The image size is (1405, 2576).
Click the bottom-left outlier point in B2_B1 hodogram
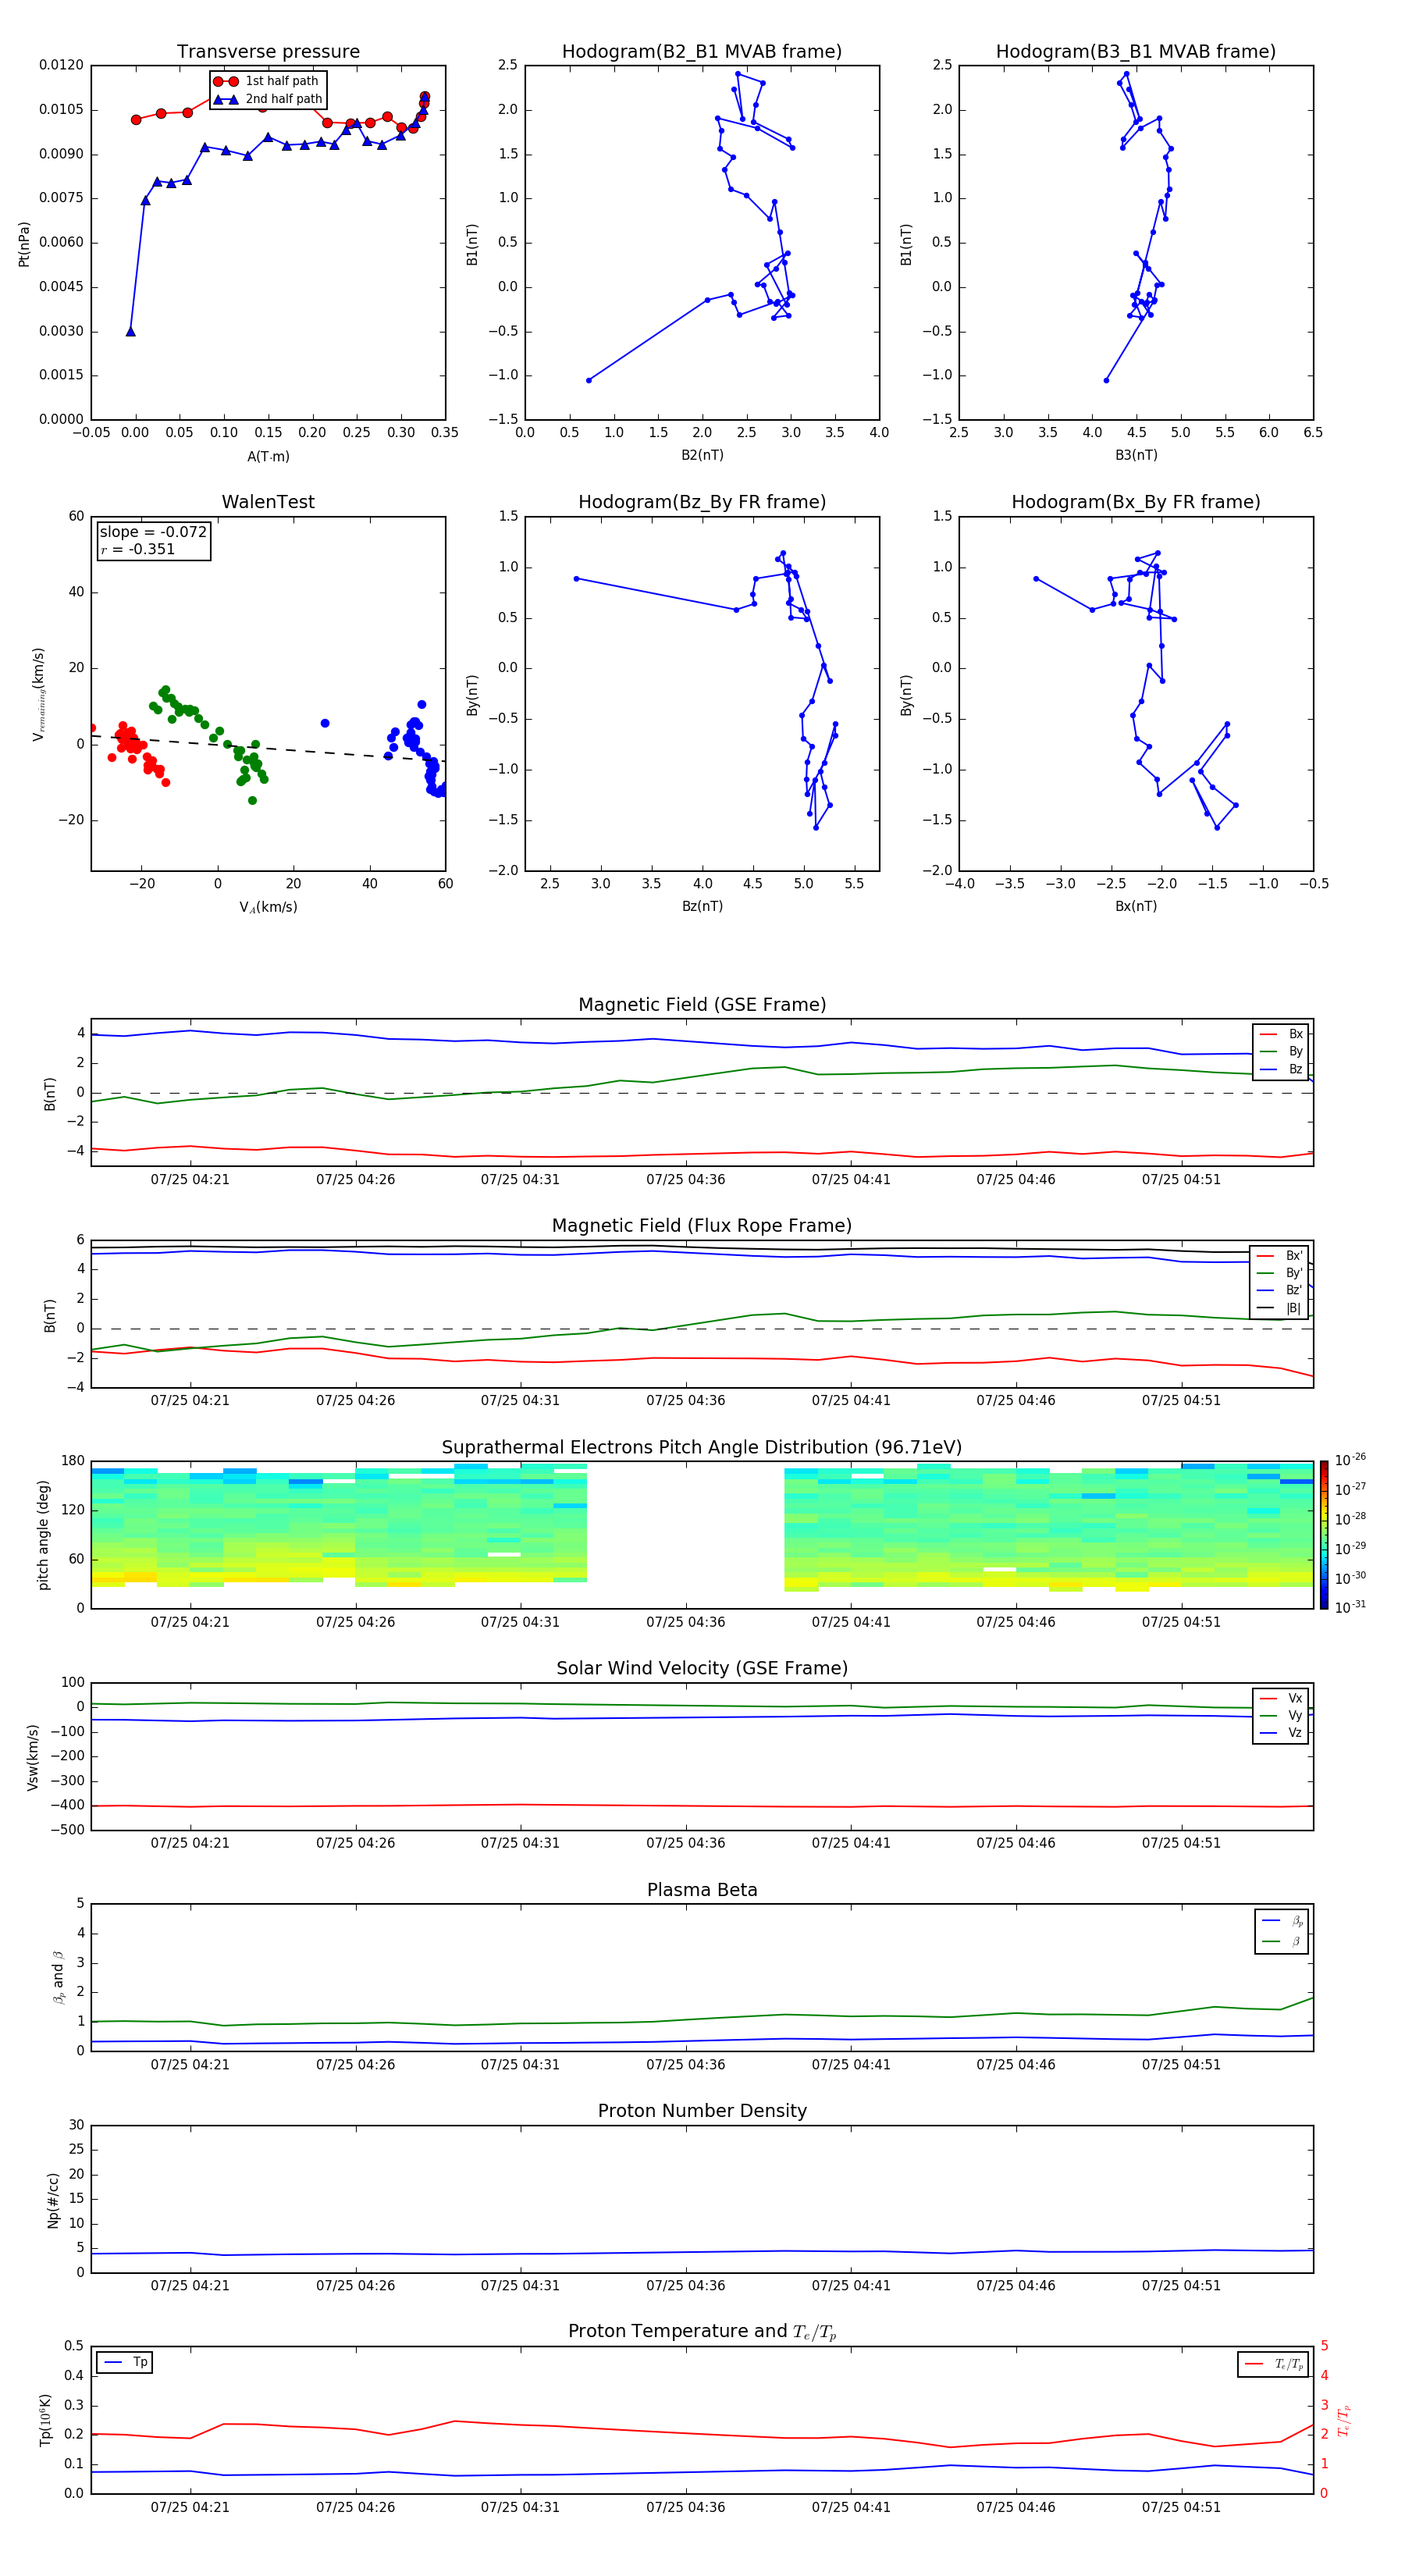589,380
